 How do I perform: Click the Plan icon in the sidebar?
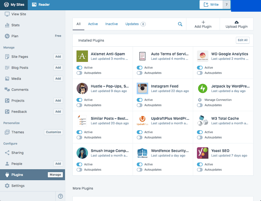[7, 36]
